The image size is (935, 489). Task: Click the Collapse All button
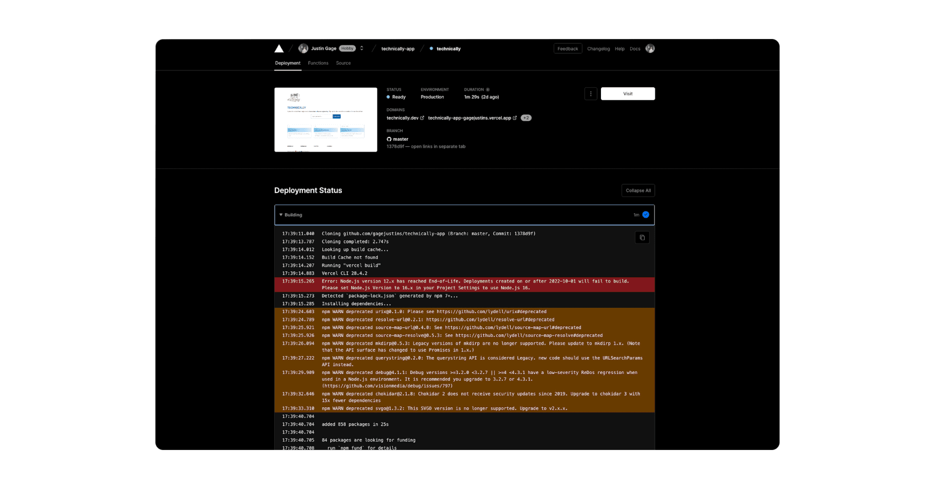pyautogui.click(x=638, y=190)
